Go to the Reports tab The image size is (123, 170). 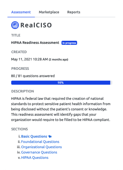[74, 12]
